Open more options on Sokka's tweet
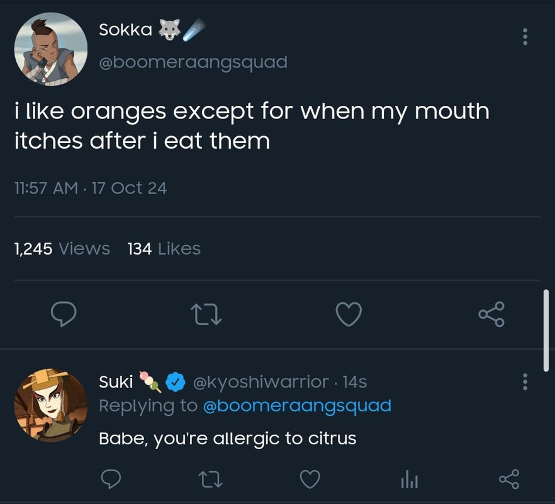Image resolution: width=555 pixels, height=504 pixels. (x=525, y=37)
